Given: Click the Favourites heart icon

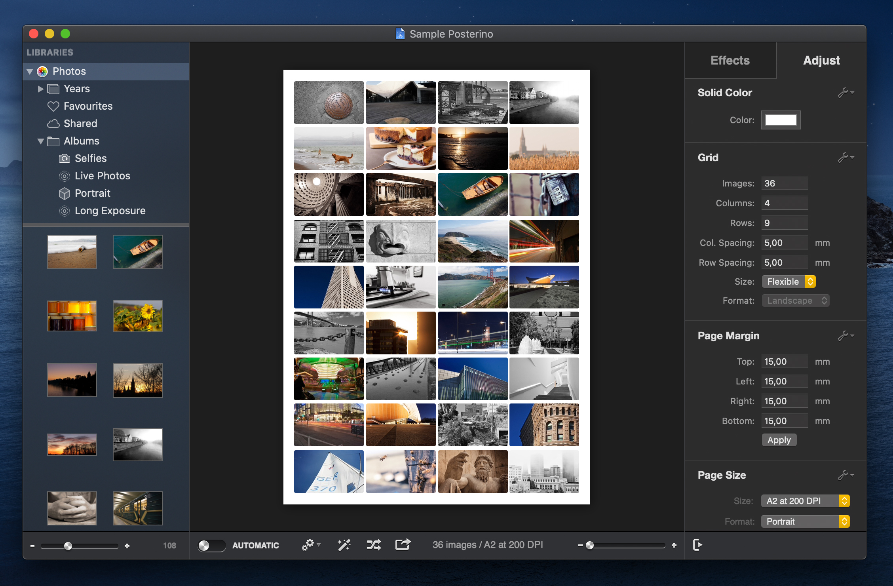Looking at the screenshot, I should tap(53, 106).
